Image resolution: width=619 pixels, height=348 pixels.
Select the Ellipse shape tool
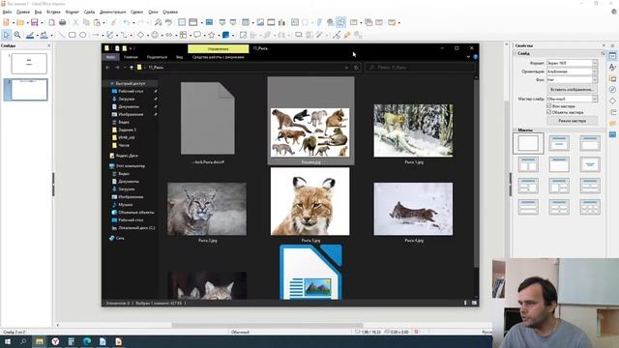tap(83, 35)
